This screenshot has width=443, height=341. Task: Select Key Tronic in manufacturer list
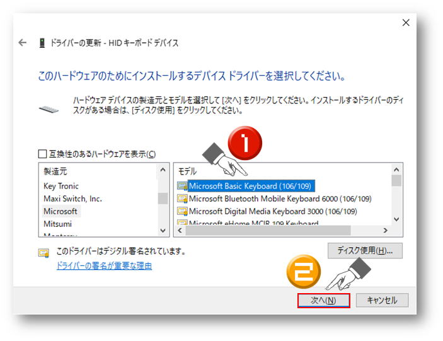point(61,186)
